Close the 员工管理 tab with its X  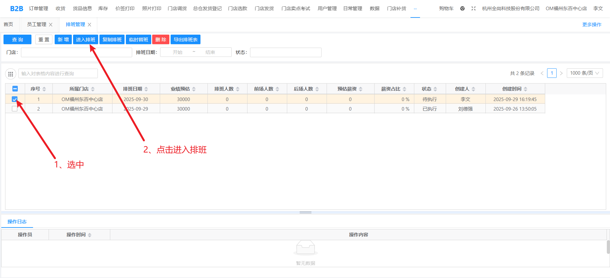coord(51,25)
